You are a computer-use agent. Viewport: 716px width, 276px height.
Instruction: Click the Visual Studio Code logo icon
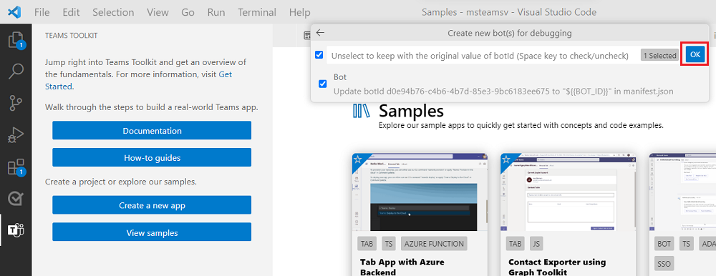(14, 12)
